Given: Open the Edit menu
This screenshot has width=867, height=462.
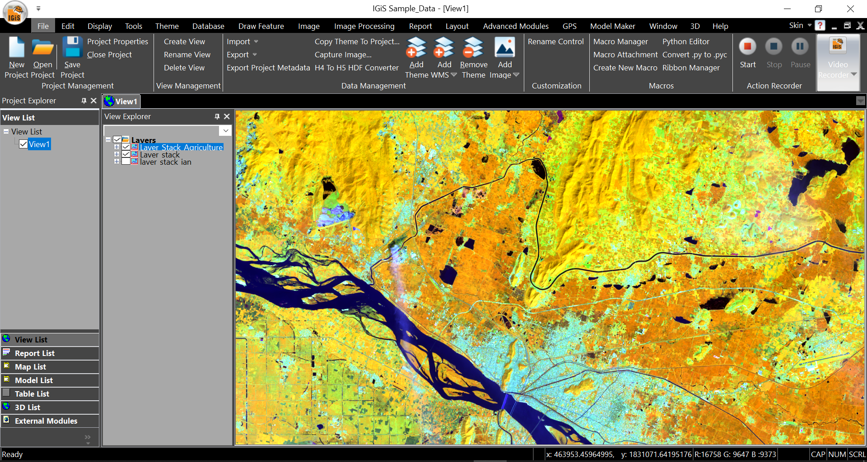Looking at the screenshot, I should click(x=68, y=26).
